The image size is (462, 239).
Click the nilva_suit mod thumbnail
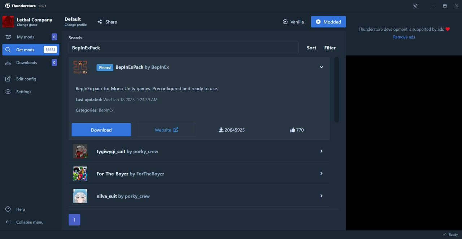coord(80,196)
